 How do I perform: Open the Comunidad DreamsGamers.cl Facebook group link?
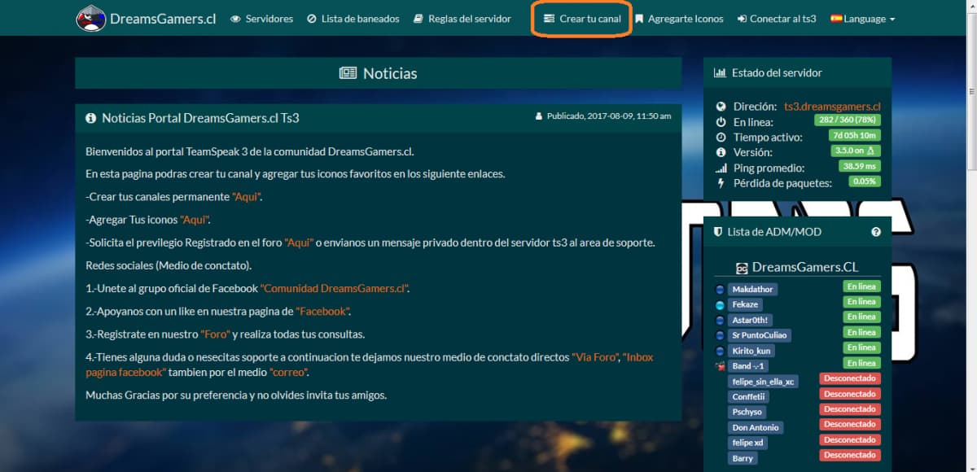click(x=335, y=288)
